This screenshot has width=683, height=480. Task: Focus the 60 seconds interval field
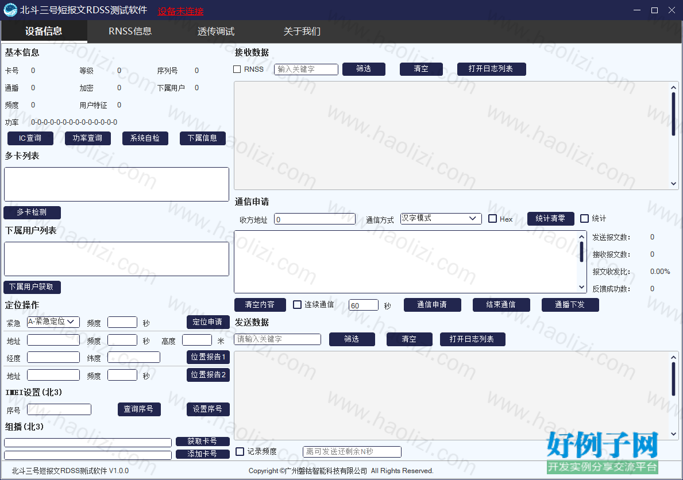(x=364, y=305)
